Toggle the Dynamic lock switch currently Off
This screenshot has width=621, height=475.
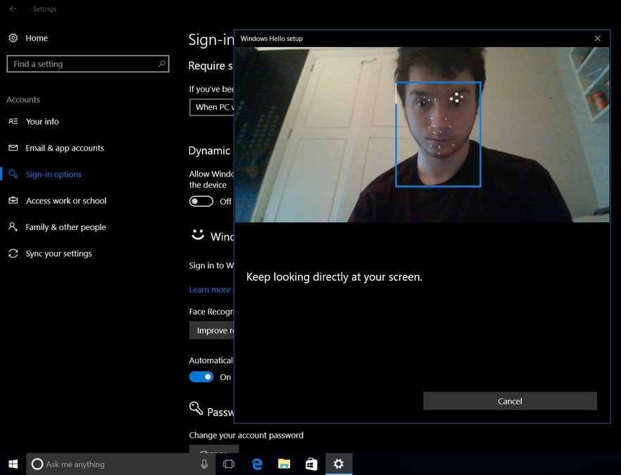[201, 201]
